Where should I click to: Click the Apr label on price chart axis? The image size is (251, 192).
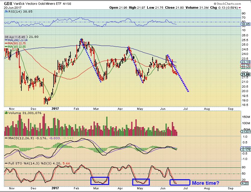coord(120,109)
